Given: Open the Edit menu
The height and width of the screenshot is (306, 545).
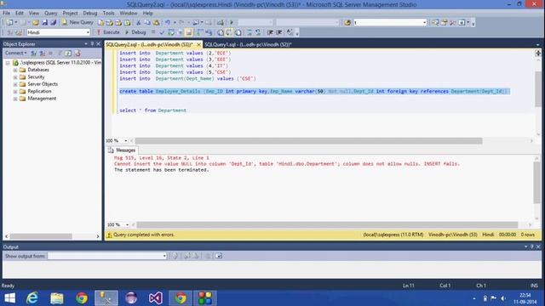Looking at the screenshot, I should click(20, 13).
